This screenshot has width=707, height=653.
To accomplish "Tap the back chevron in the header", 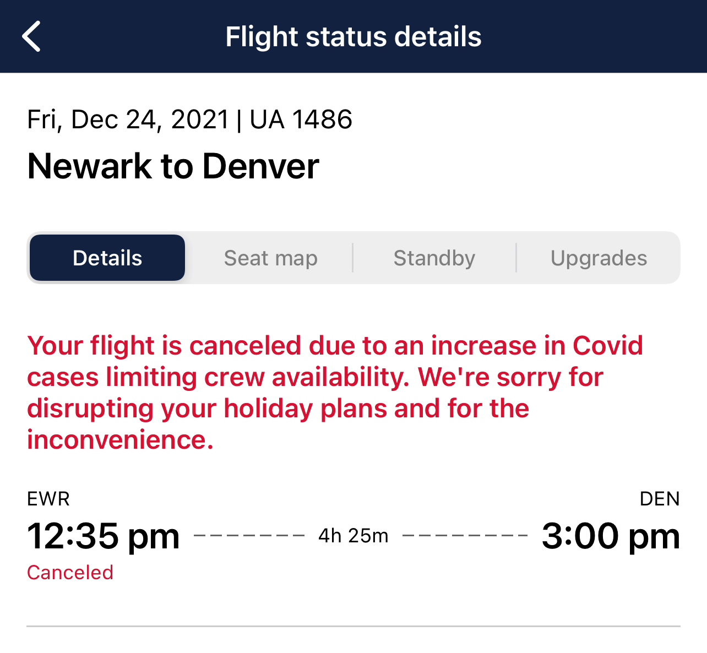I will 31,36.
